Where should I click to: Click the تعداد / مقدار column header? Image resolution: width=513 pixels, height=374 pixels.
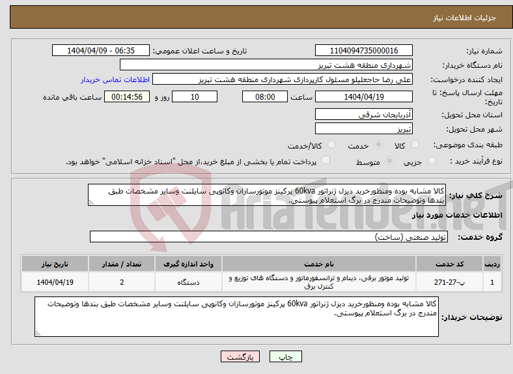(x=122, y=264)
